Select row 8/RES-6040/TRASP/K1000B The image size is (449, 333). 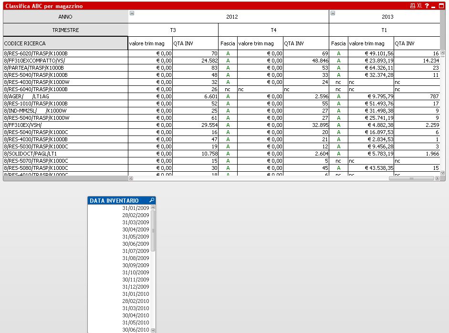(65, 89)
